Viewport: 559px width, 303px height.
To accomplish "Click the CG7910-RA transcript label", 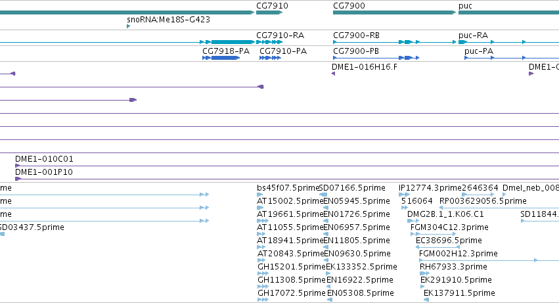I will click(x=280, y=35).
